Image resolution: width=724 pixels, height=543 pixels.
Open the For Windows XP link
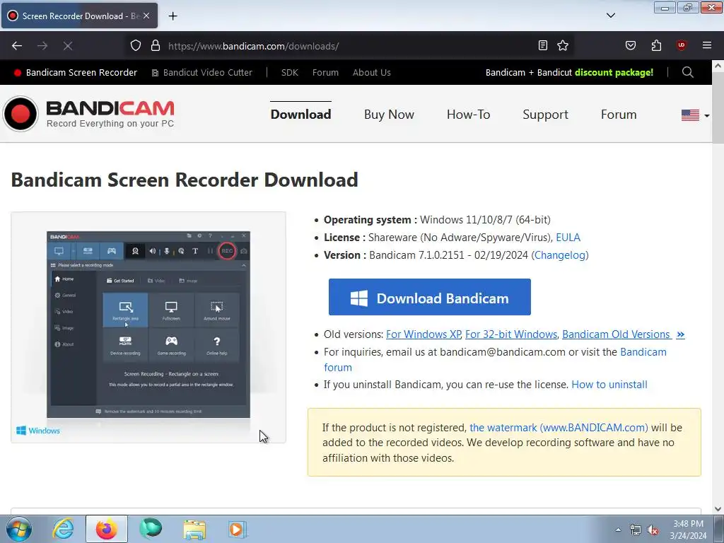(x=424, y=334)
